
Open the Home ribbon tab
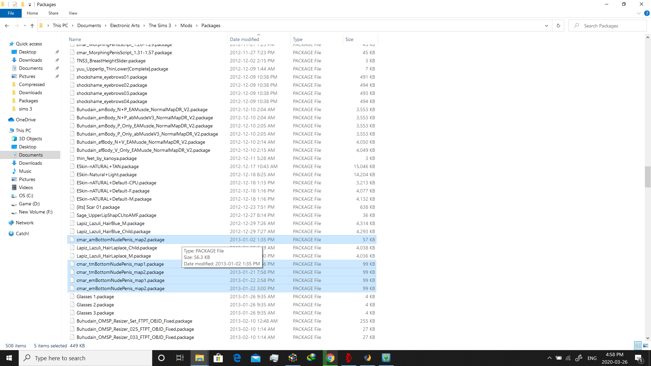click(33, 13)
